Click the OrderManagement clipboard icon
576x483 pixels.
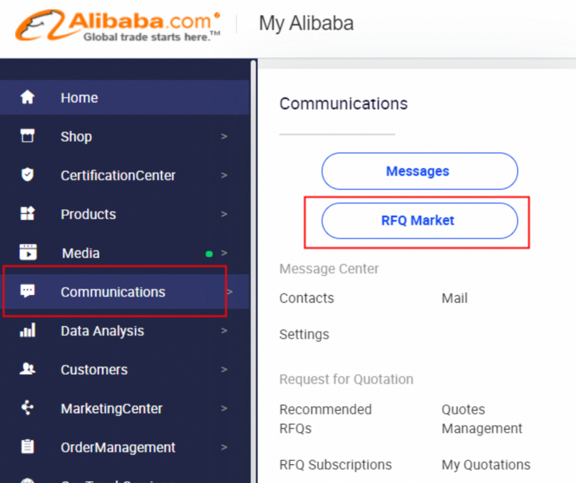click(27, 447)
